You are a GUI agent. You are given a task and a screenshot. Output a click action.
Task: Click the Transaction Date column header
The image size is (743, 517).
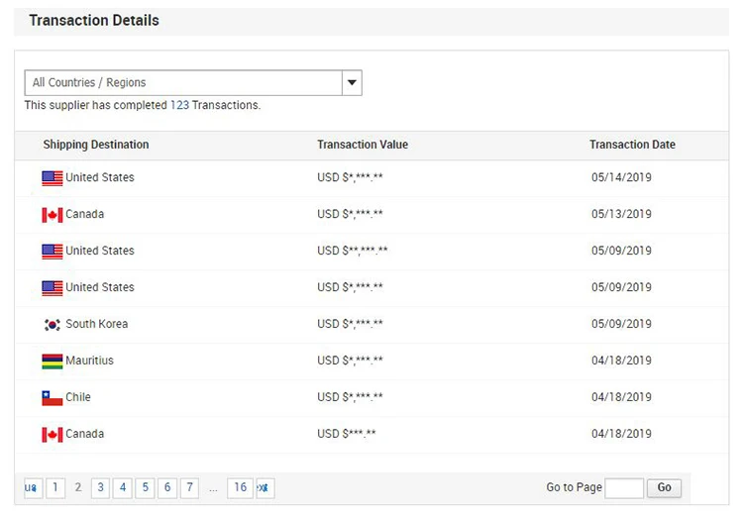(632, 145)
